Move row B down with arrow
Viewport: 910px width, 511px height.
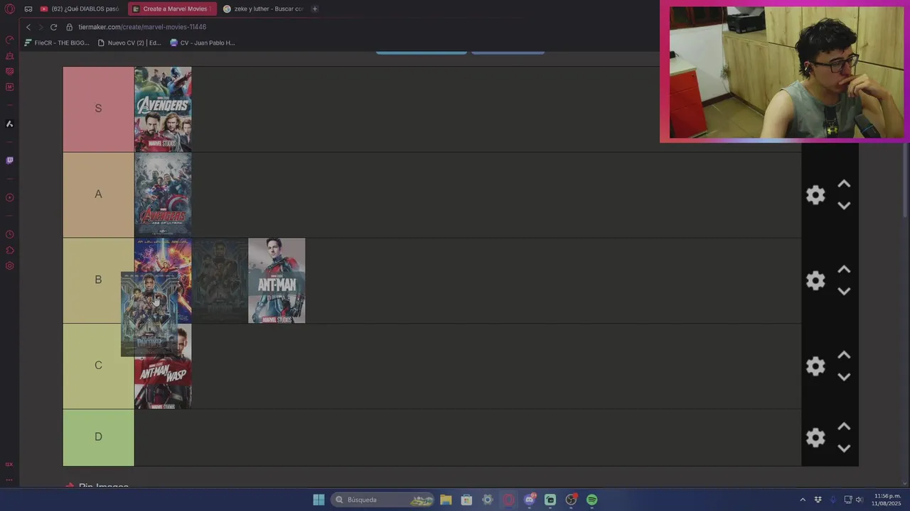(844, 292)
